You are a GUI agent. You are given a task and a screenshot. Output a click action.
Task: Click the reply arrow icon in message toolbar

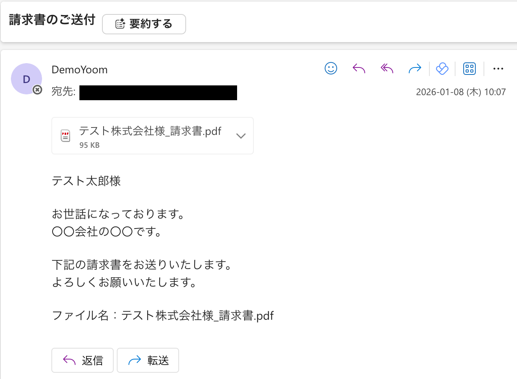coord(359,69)
